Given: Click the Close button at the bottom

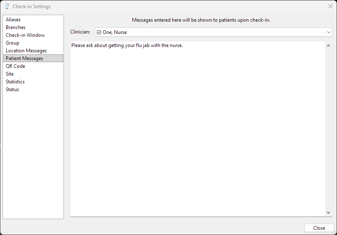Looking at the screenshot, I should (319, 228).
